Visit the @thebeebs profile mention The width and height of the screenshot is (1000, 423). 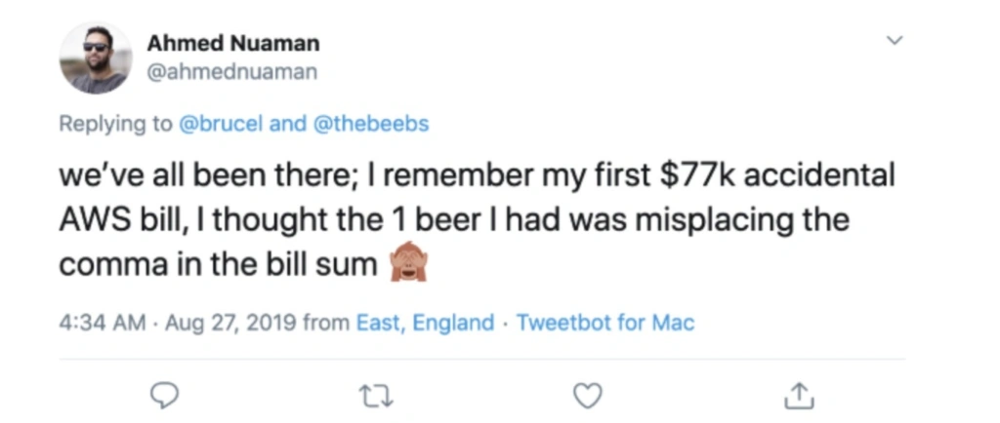374,124
